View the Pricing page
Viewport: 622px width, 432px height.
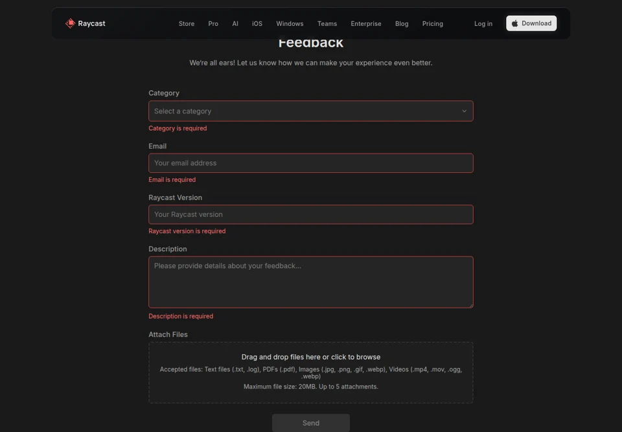[432, 24]
